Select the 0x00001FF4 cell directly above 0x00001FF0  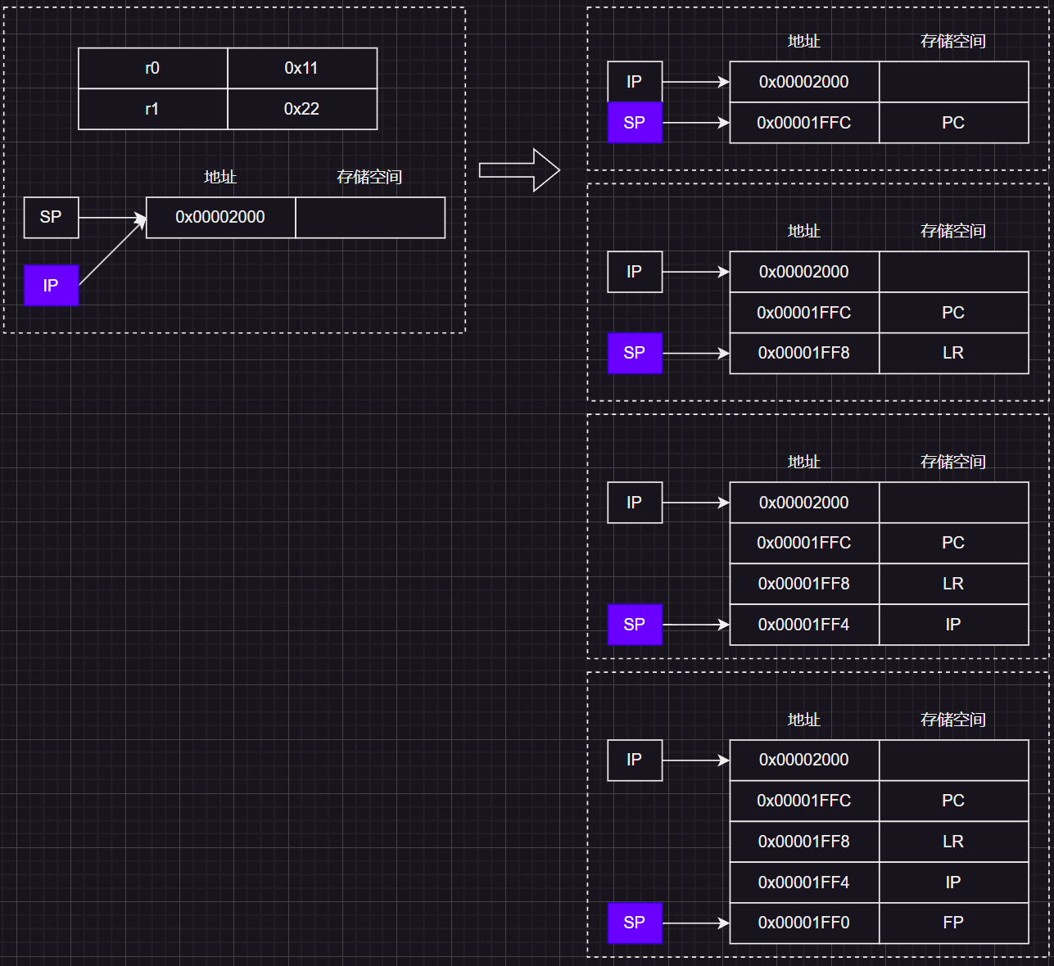[804, 882]
